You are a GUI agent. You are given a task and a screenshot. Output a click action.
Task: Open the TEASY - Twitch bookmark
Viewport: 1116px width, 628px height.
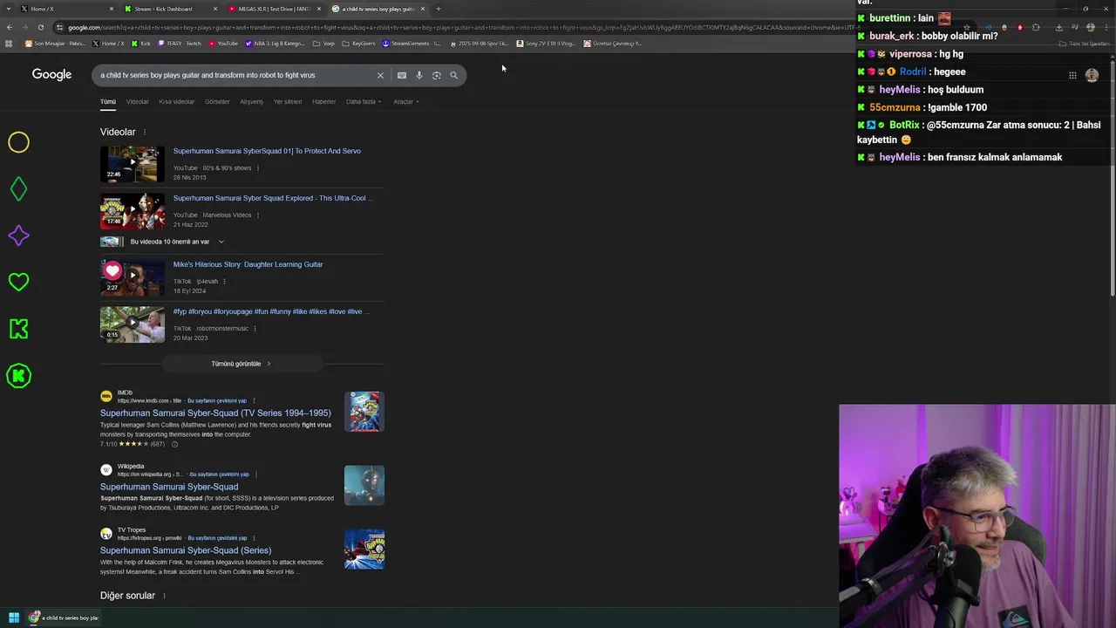pyautogui.click(x=180, y=44)
